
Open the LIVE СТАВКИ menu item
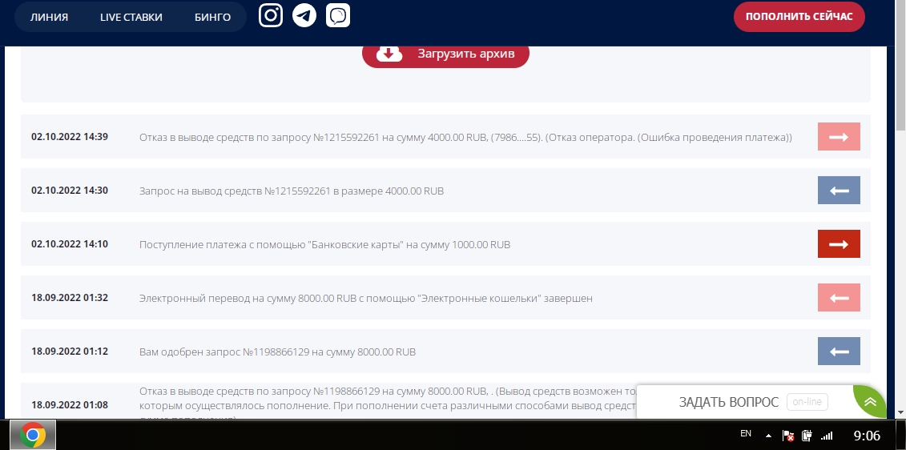coord(131,17)
